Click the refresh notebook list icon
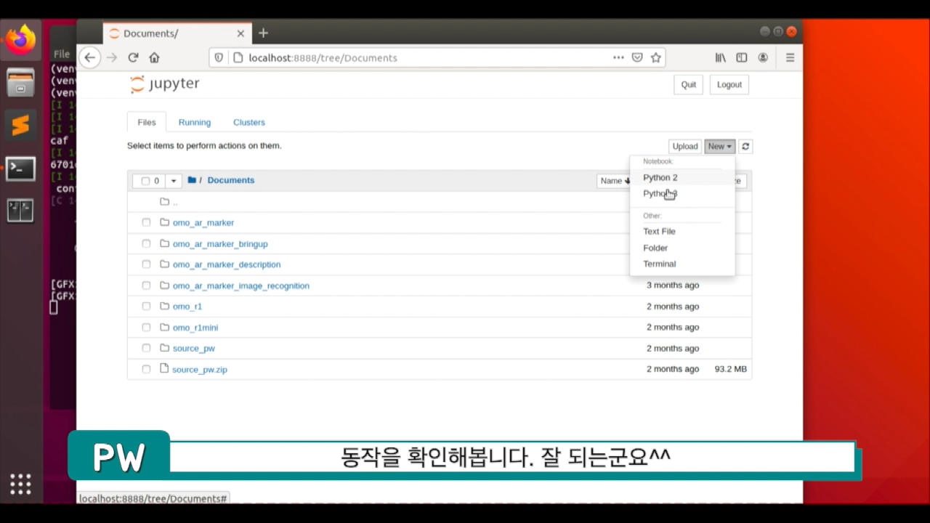Image resolution: width=930 pixels, height=523 pixels. tap(745, 146)
